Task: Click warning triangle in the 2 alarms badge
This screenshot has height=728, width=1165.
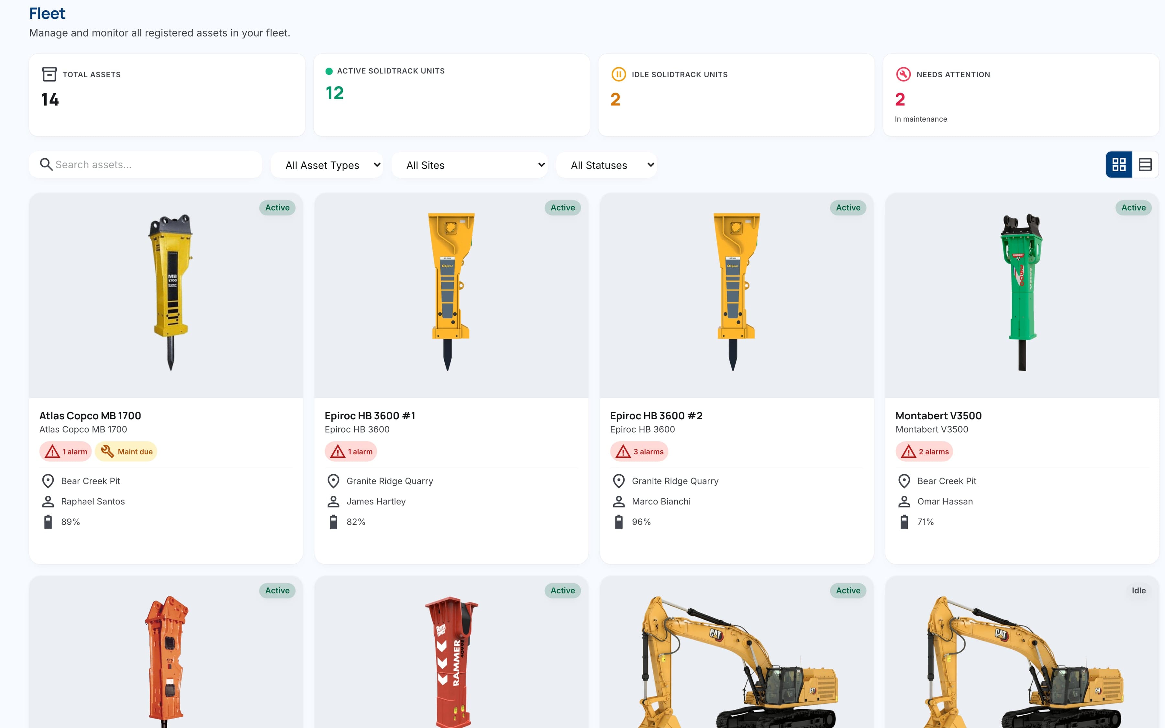Action: click(908, 452)
